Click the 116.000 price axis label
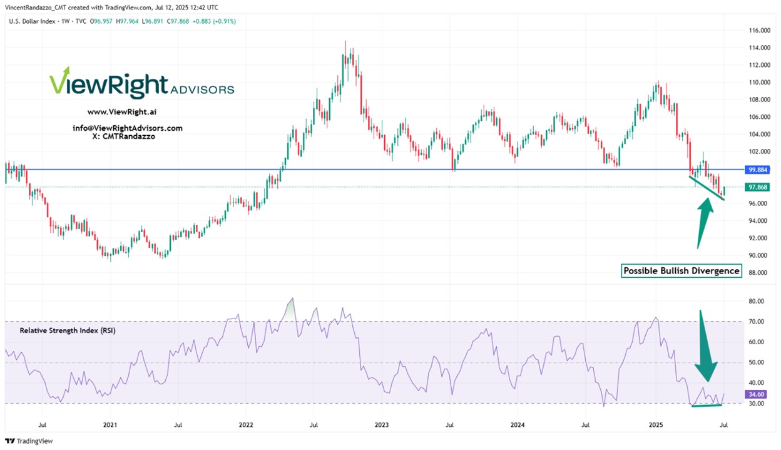Viewport: 781px width, 450px height. 760,30
